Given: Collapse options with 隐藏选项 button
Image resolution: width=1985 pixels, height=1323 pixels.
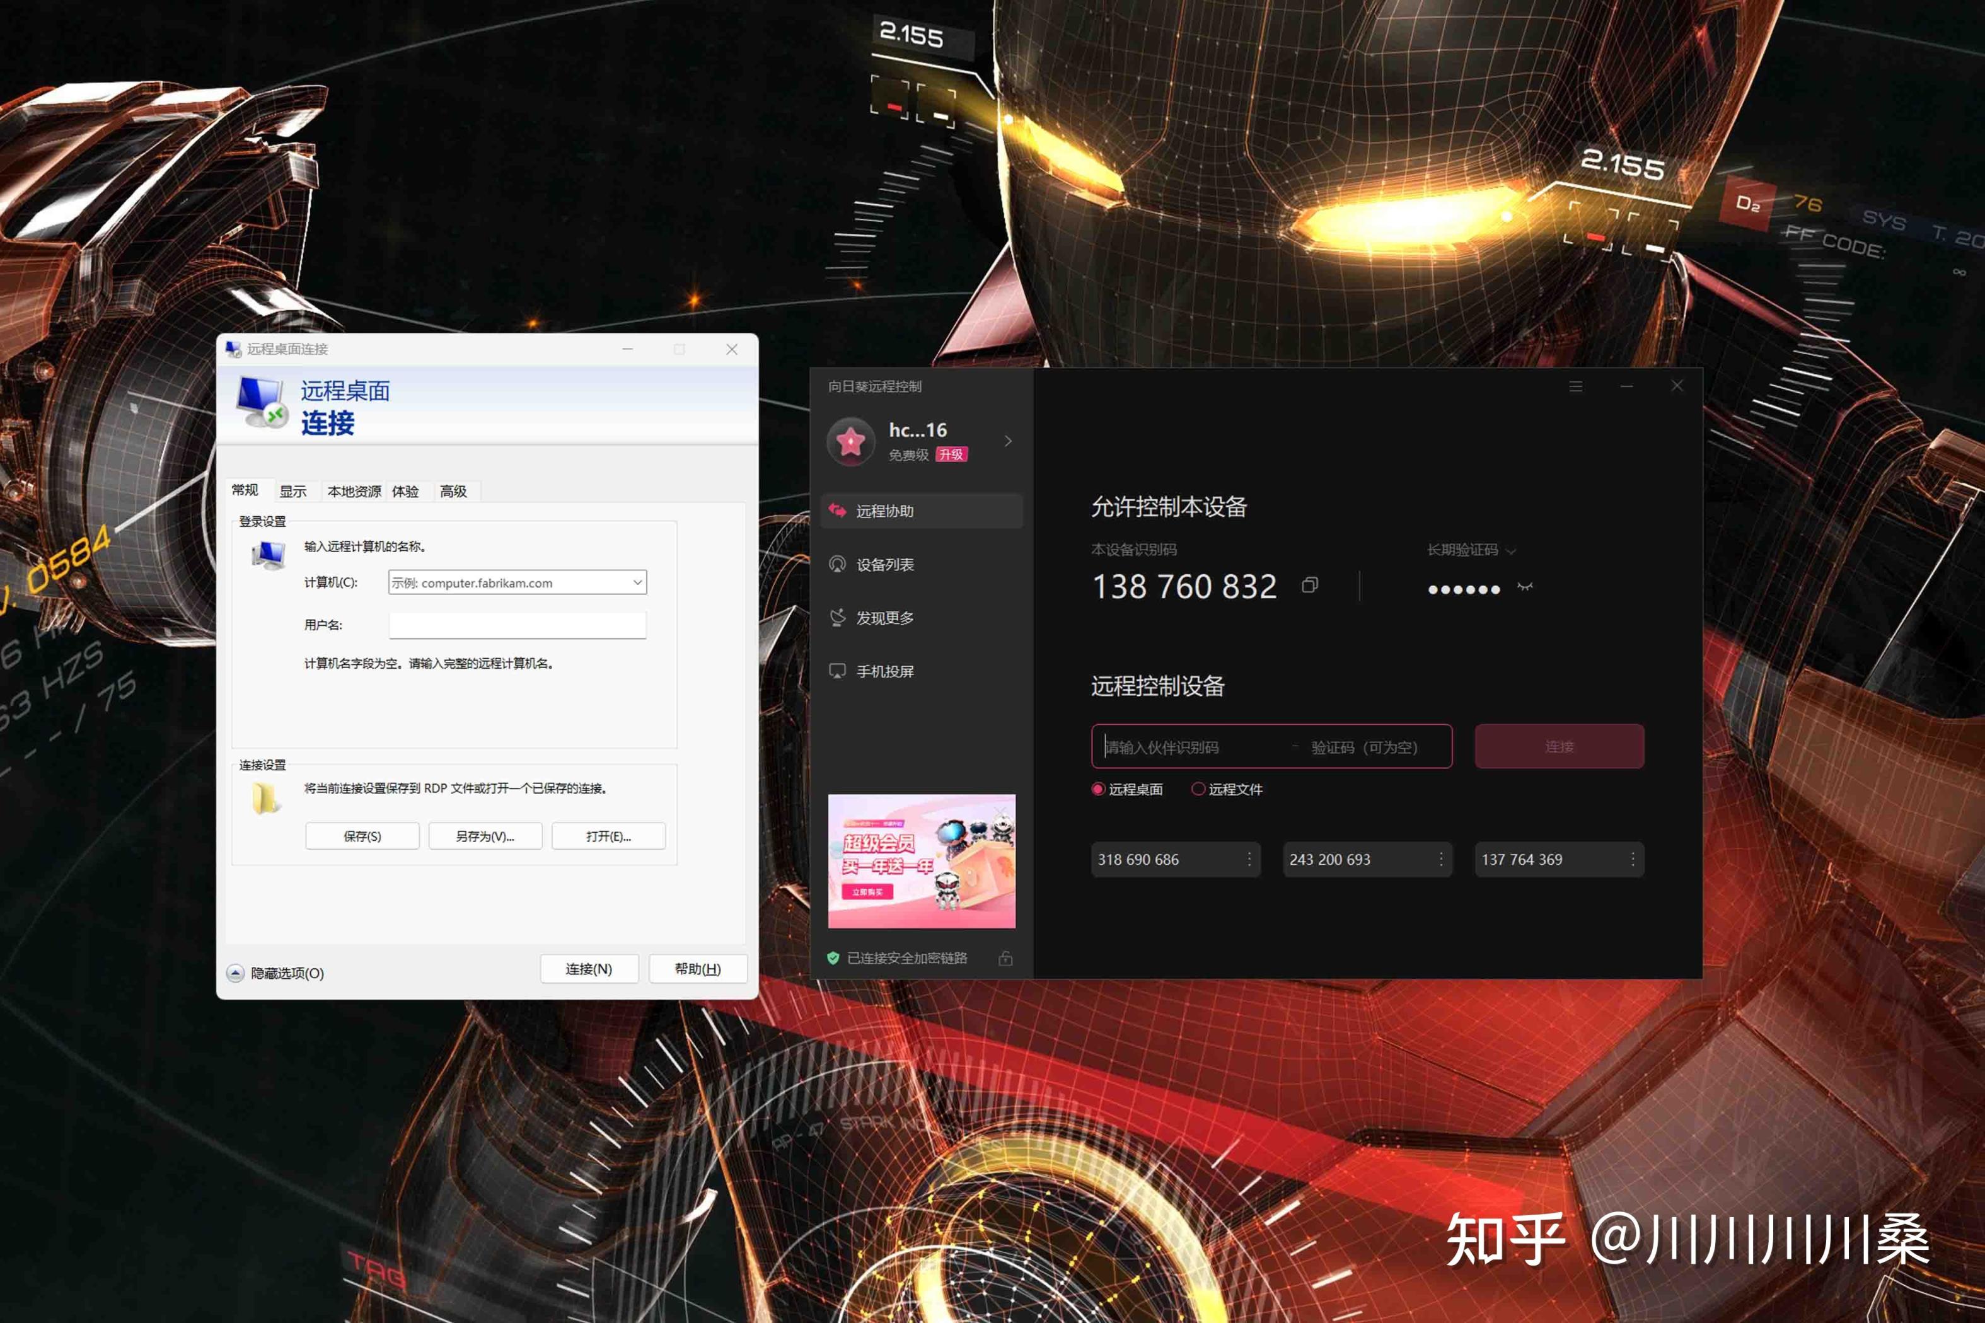Looking at the screenshot, I should (236, 973).
